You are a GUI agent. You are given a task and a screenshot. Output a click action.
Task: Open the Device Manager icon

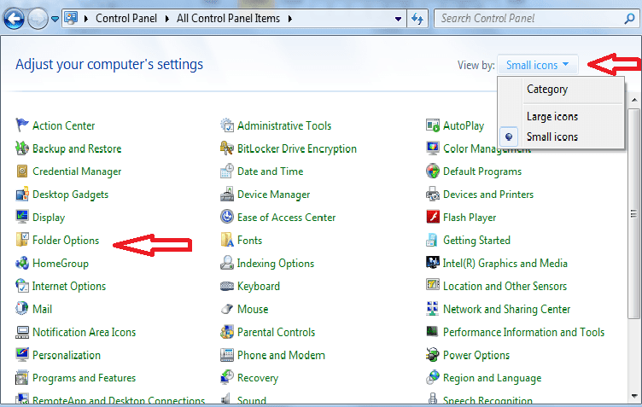[x=227, y=194]
